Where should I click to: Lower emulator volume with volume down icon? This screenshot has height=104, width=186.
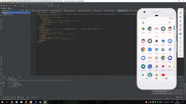pyautogui.click(x=180, y=21)
